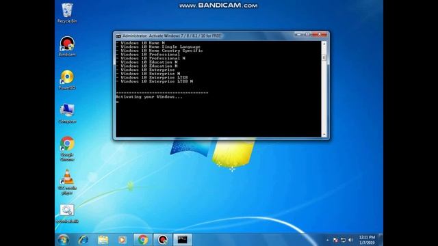Click the console scrollbar up arrow
The image size is (438, 246).
pyautogui.click(x=324, y=44)
